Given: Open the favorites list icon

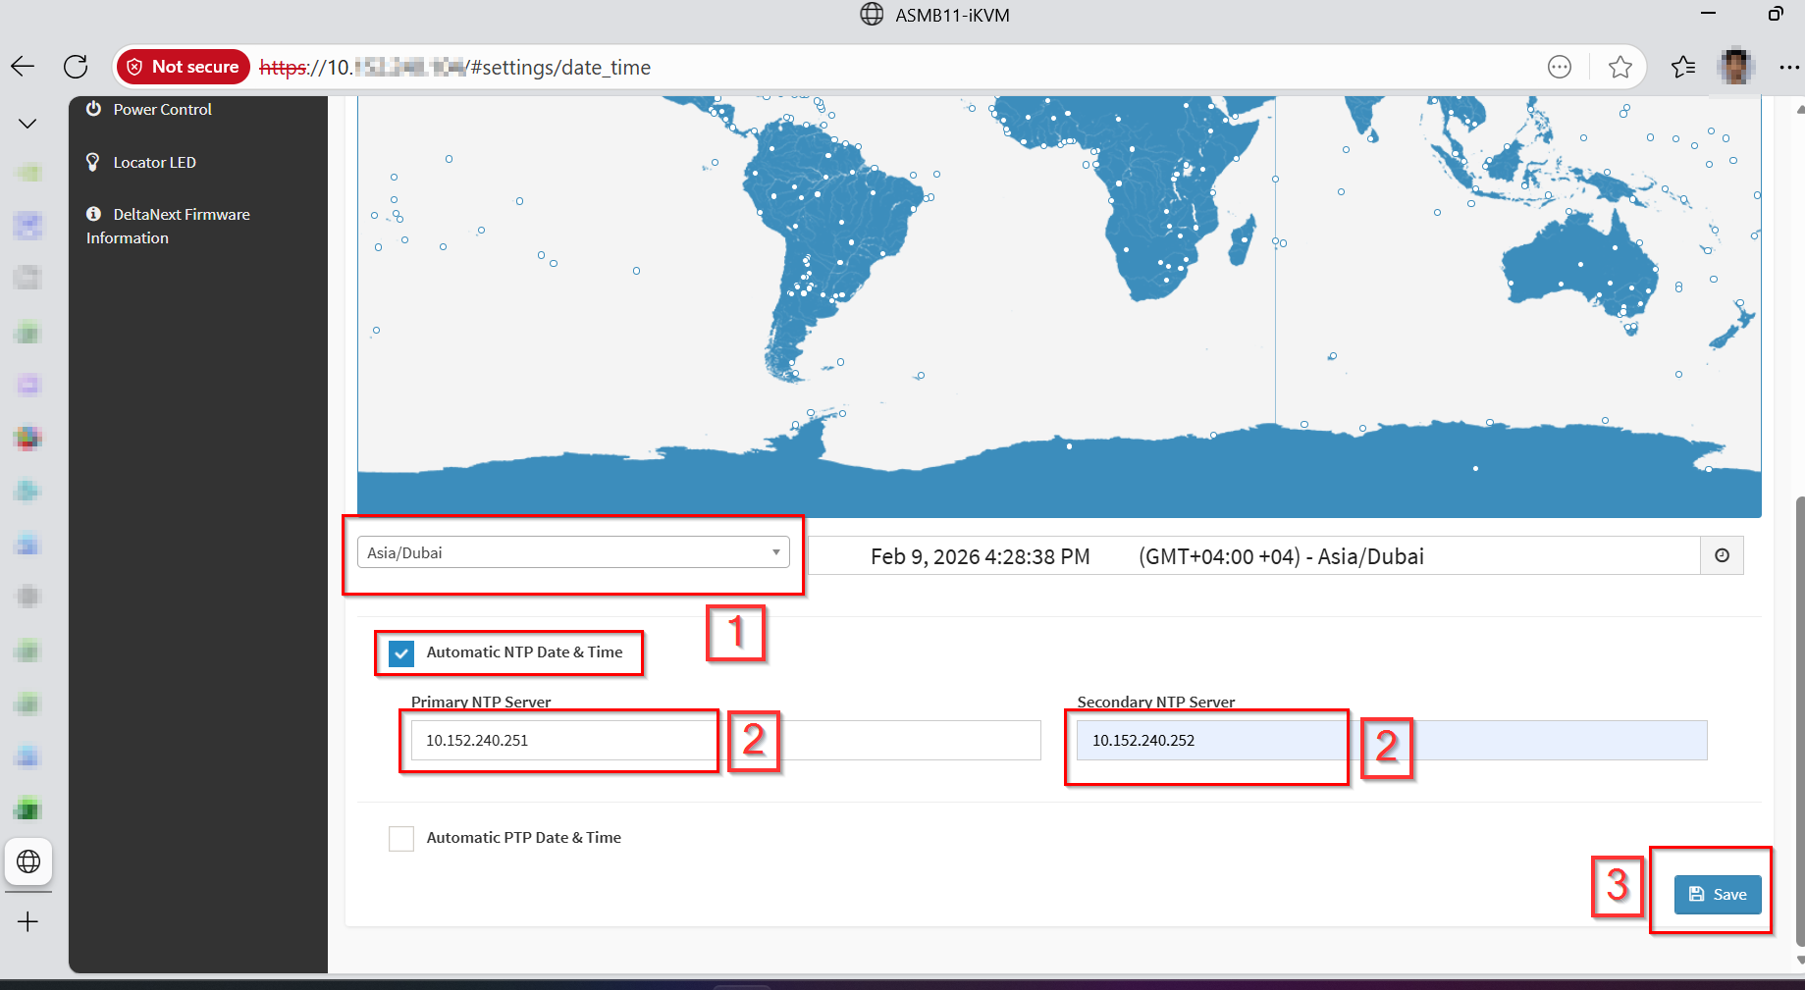Looking at the screenshot, I should coord(1682,67).
